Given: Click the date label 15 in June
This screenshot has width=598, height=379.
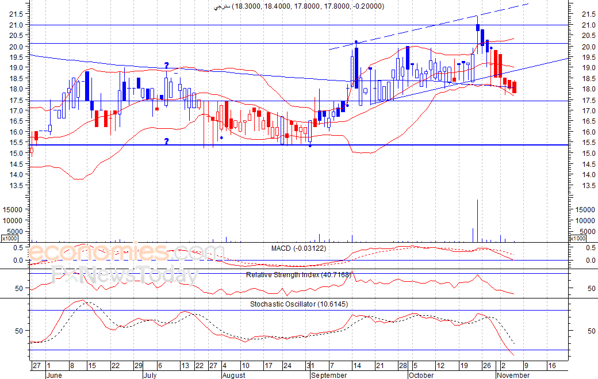Looking at the screenshot, I should pos(92,366).
